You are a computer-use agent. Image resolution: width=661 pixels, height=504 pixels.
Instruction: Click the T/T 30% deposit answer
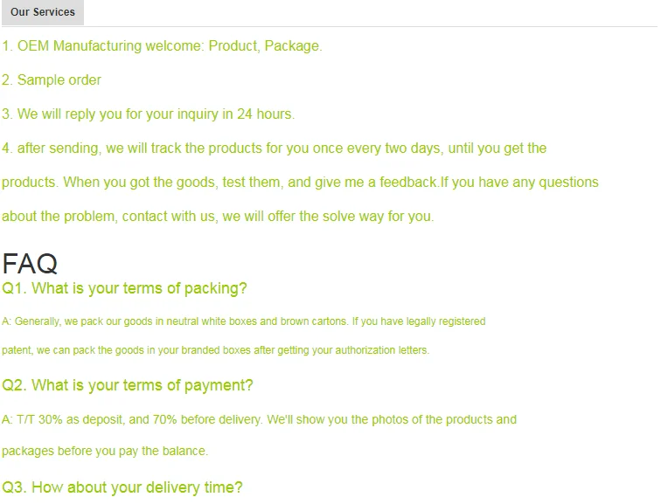131,420
